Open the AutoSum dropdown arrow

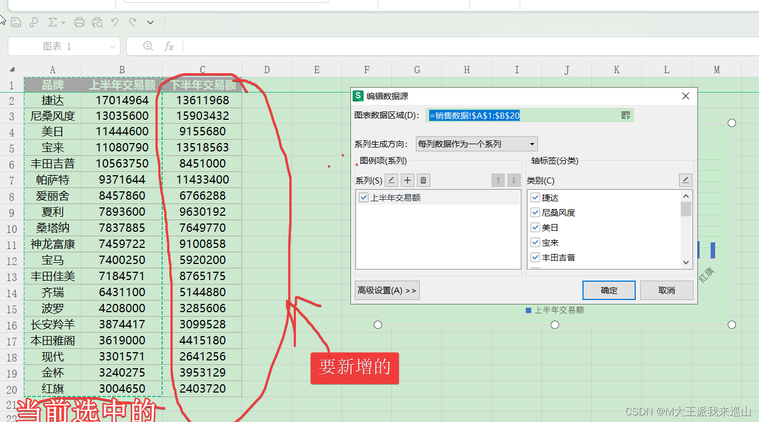click(63, 23)
